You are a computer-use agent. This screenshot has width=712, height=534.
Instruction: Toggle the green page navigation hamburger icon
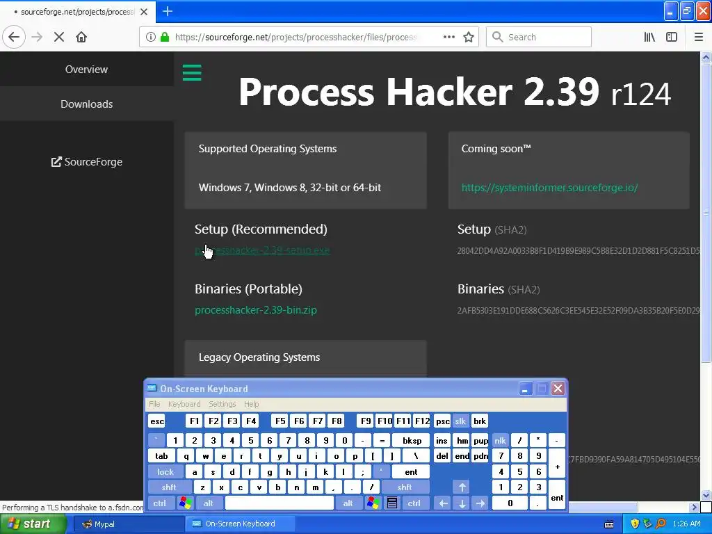[192, 72]
